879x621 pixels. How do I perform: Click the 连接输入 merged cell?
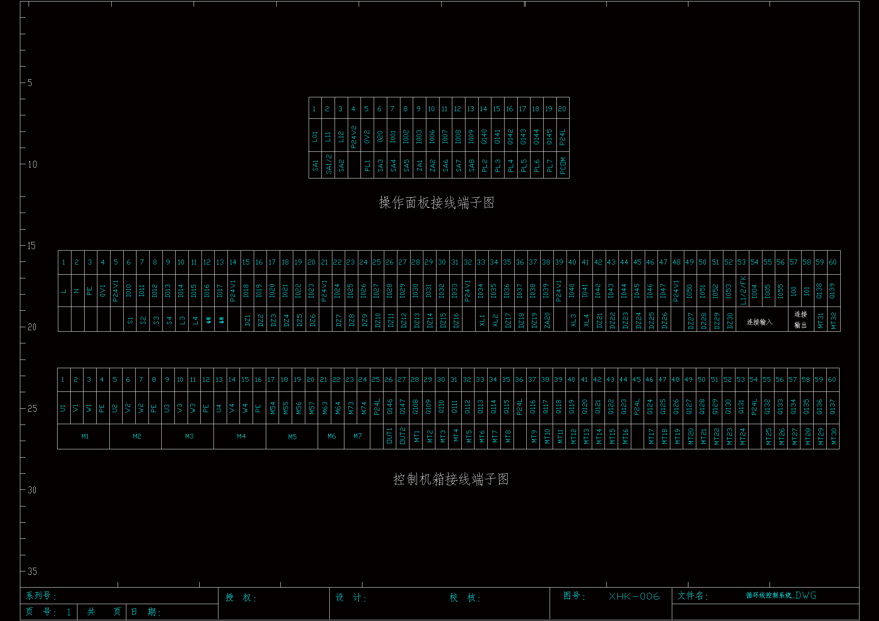759,322
